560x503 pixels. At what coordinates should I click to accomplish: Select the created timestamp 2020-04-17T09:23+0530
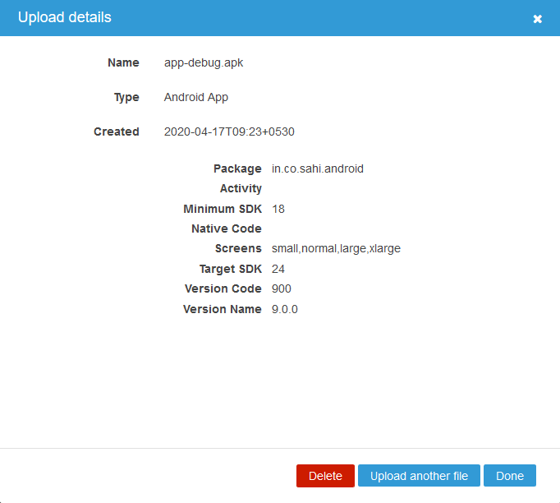[229, 132]
